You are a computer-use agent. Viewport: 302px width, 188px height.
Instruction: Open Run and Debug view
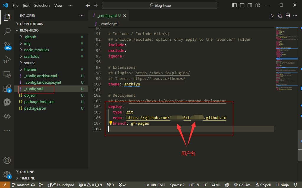point(7,60)
